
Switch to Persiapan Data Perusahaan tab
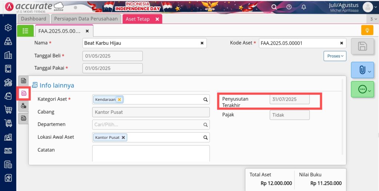[86, 19]
